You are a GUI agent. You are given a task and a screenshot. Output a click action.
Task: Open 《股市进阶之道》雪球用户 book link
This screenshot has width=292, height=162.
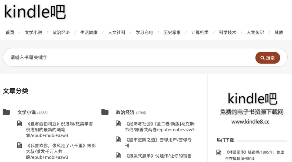tap(158, 143)
